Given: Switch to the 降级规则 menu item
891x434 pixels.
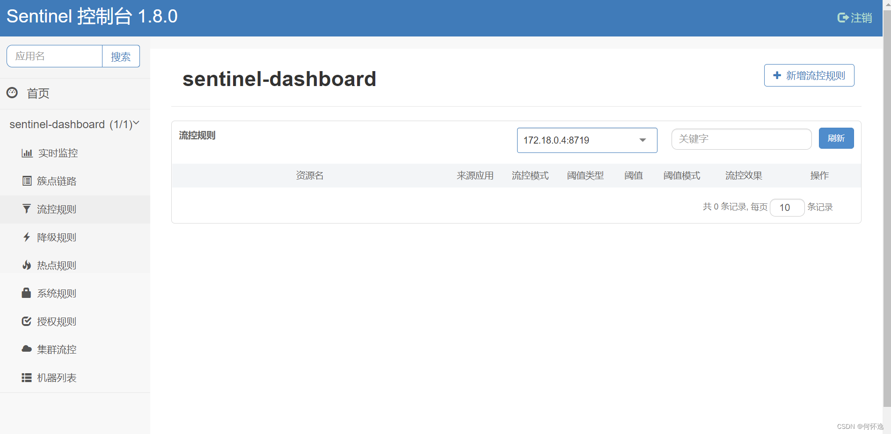Looking at the screenshot, I should point(57,237).
